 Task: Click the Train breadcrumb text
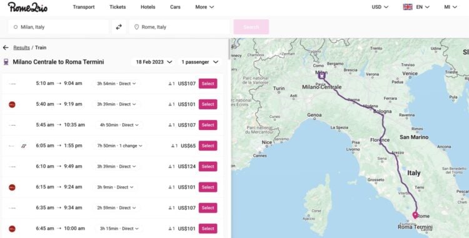(41, 47)
